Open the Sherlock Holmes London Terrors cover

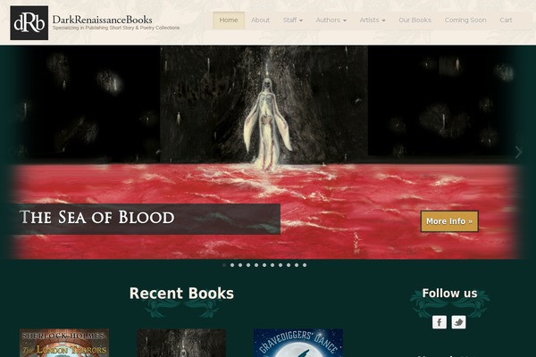click(64, 343)
